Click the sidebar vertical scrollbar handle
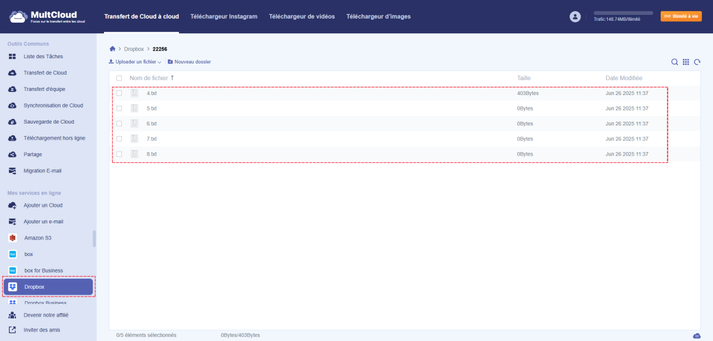Image resolution: width=713 pixels, height=341 pixels. pos(94,239)
